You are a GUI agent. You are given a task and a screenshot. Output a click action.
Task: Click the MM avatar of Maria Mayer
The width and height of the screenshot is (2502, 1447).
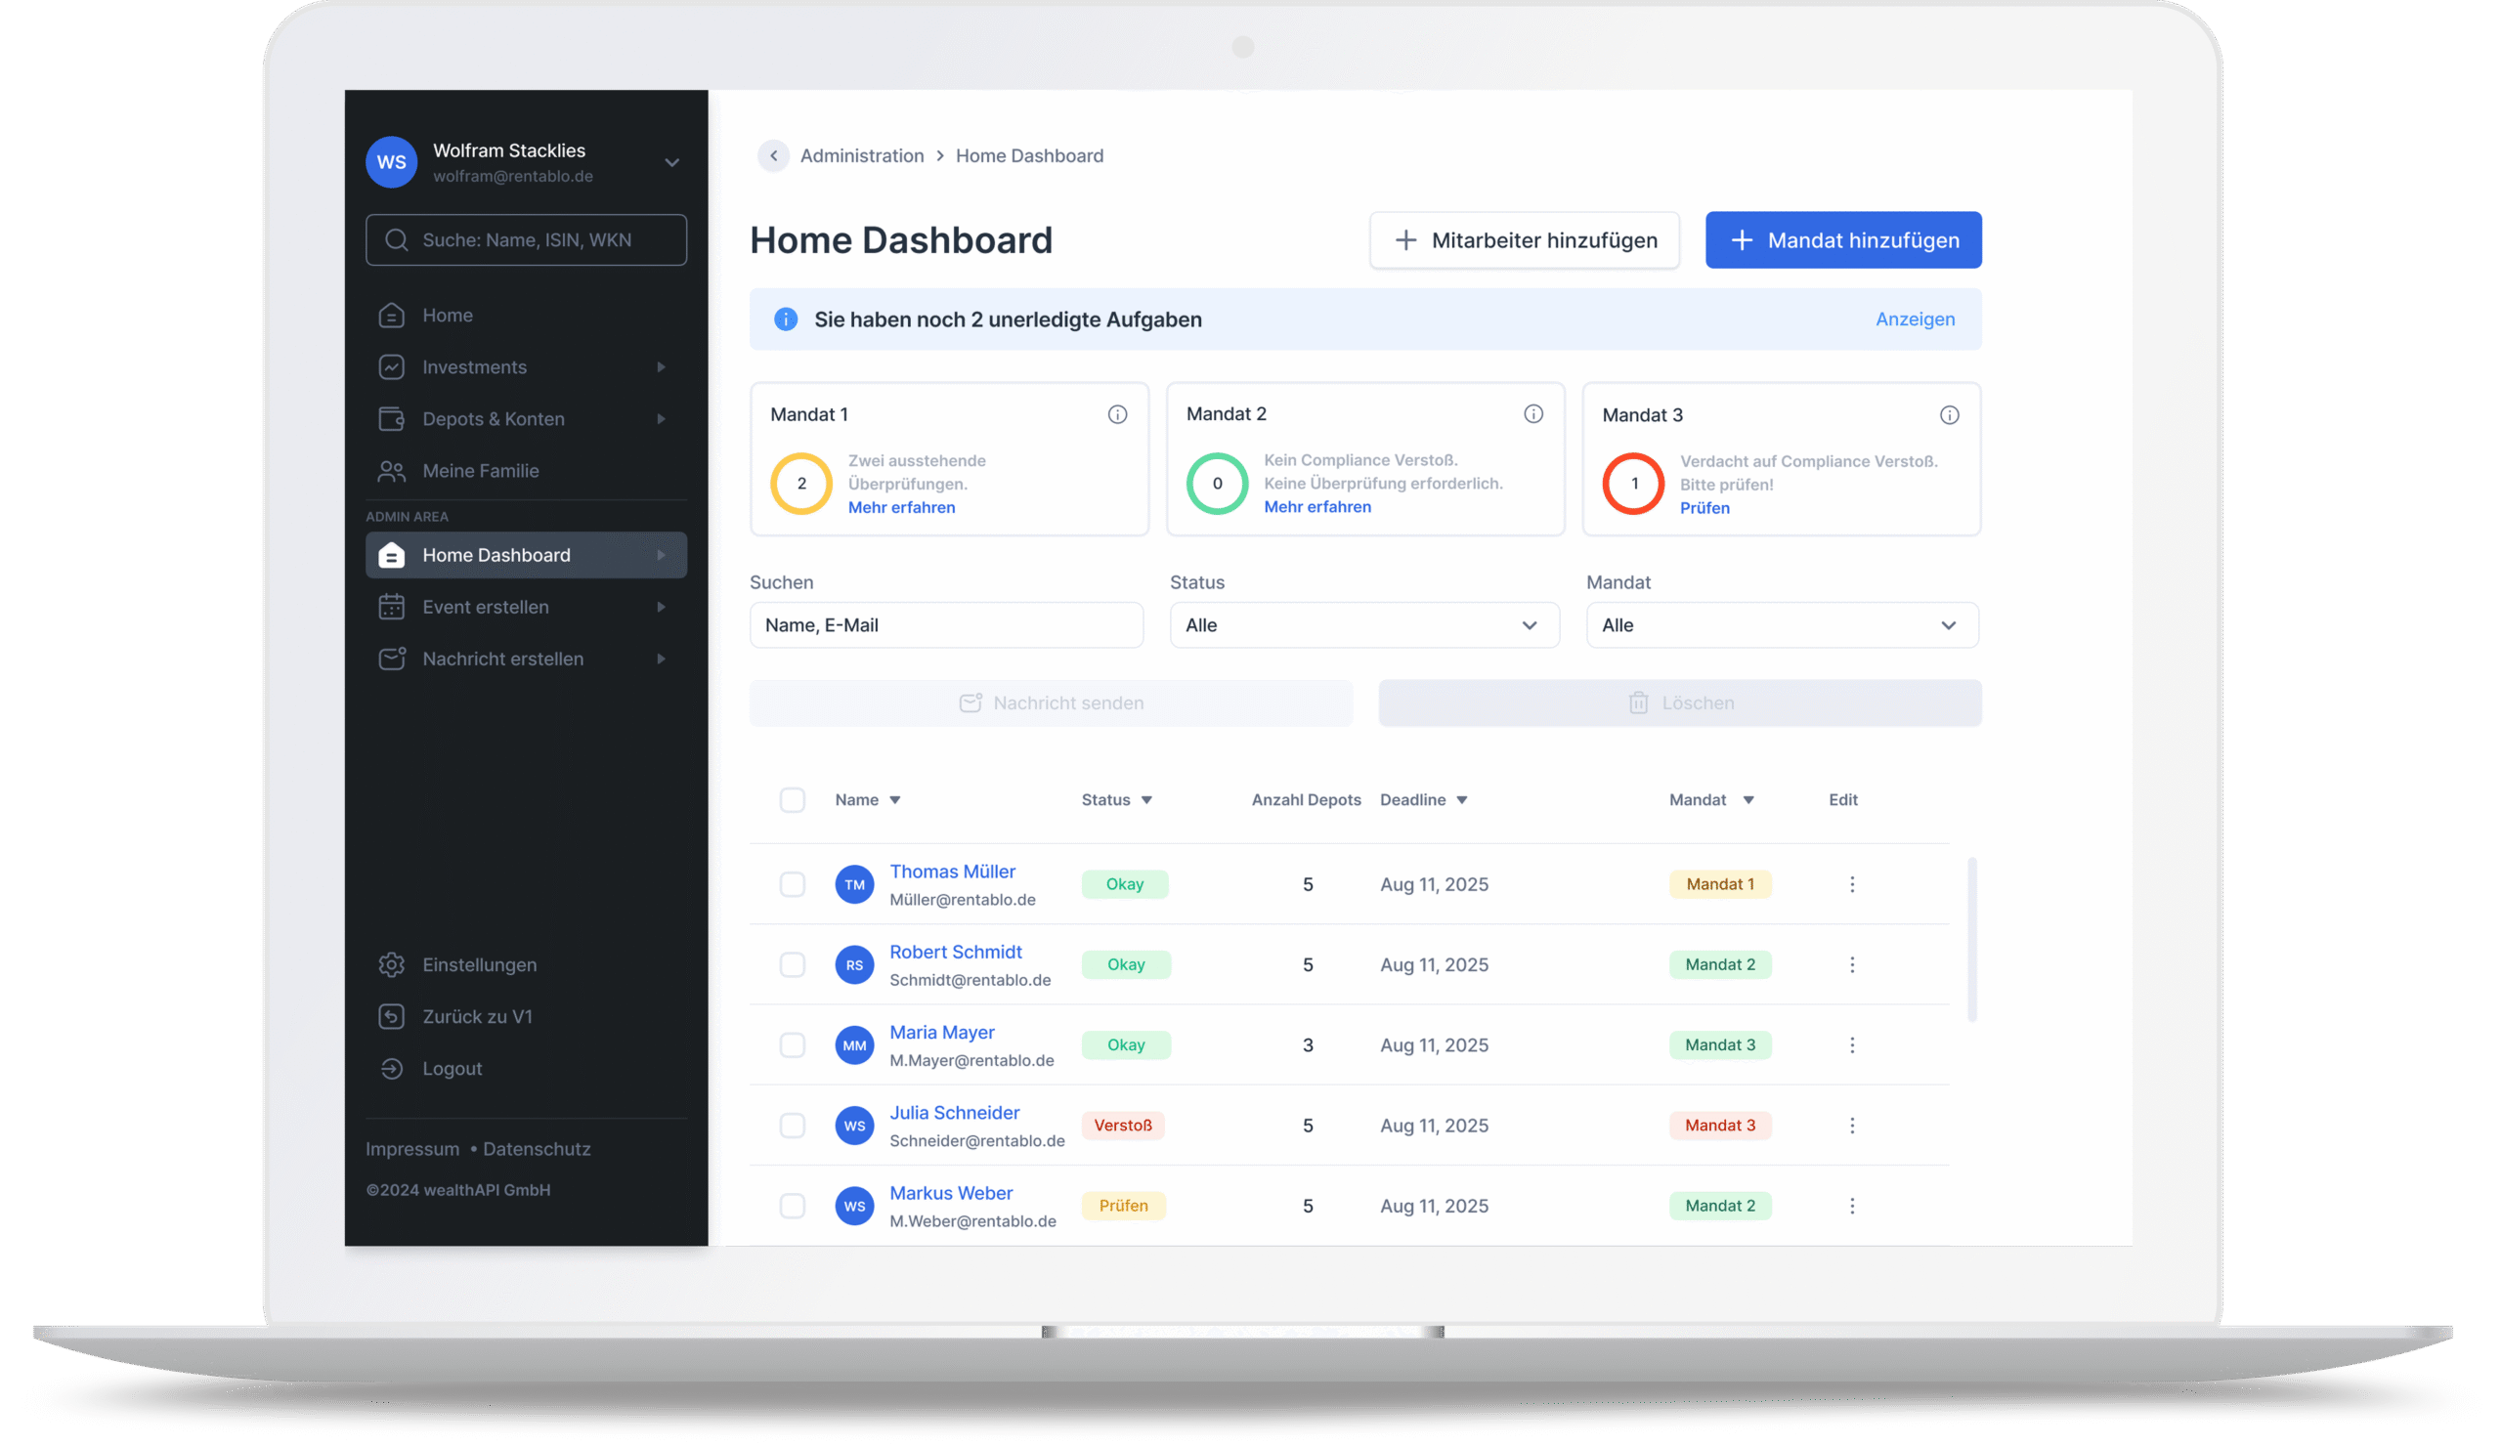tap(854, 1045)
